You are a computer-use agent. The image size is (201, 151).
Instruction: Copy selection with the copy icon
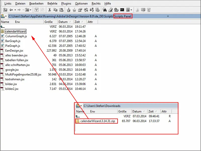click(55, 10)
